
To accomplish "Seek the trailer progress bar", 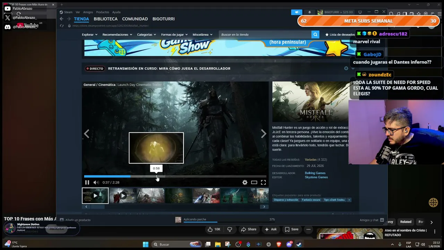I will (175, 176).
